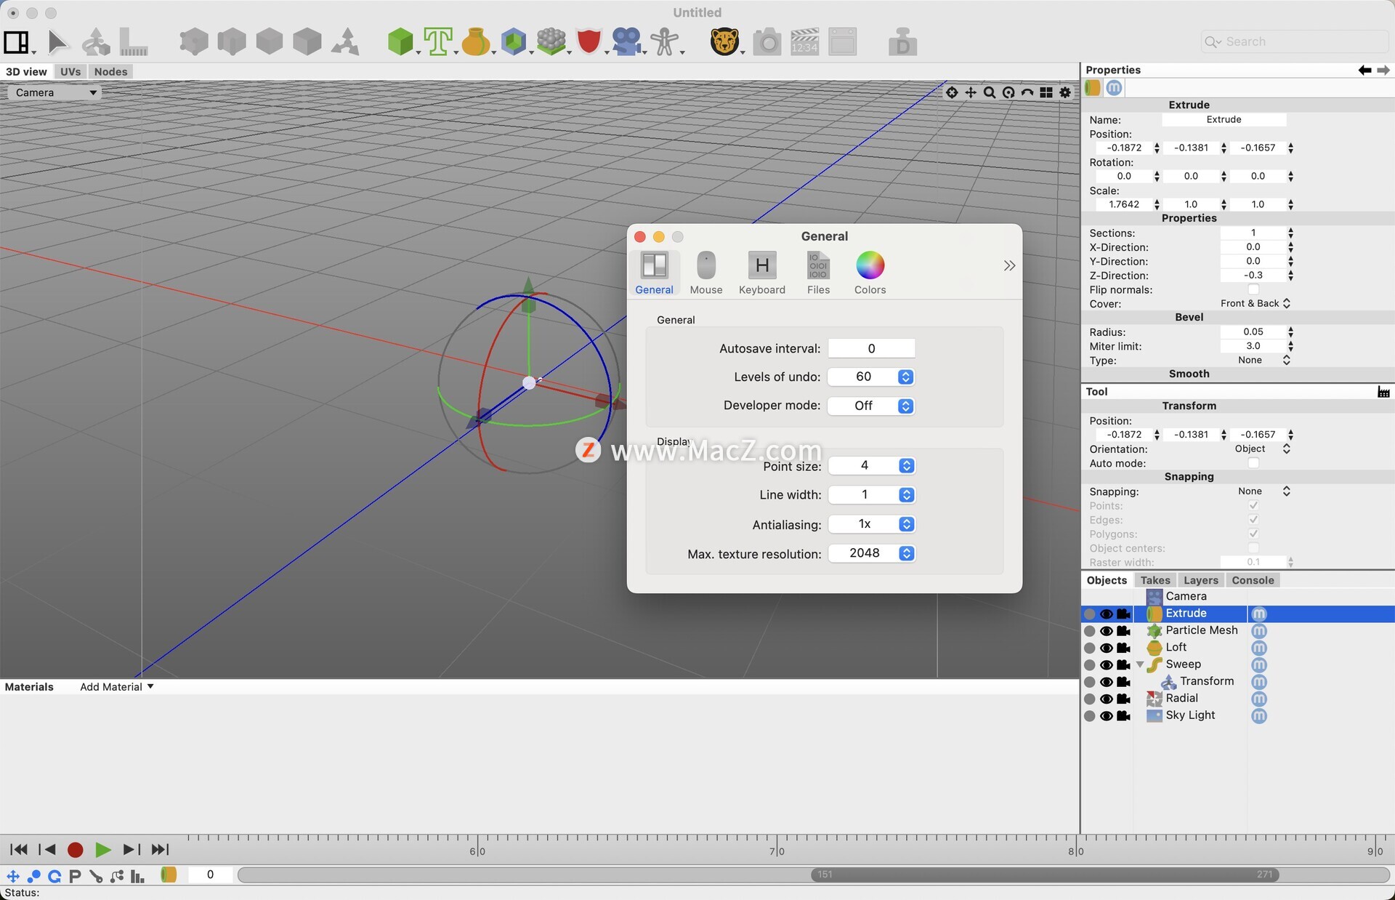Add a camera object from toolbar

627,42
